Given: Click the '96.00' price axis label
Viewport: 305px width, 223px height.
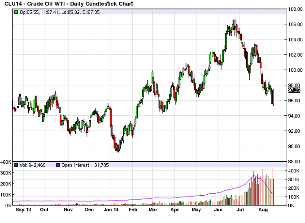Looking at the screenshot, I should point(295,101).
